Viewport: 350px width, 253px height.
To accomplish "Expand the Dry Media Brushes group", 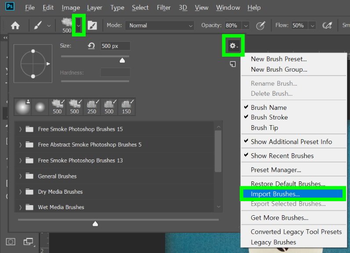I will (20, 192).
